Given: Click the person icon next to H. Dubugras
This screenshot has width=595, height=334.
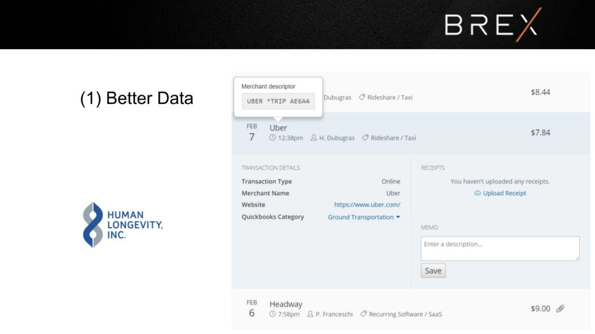Looking at the screenshot, I should coord(314,138).
